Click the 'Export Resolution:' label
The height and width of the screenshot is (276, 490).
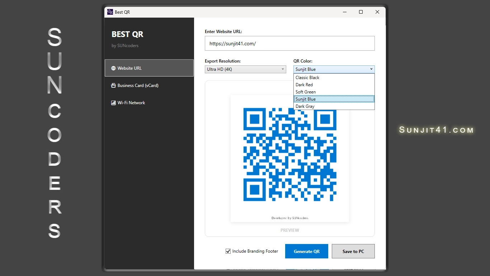coord(223,61)
